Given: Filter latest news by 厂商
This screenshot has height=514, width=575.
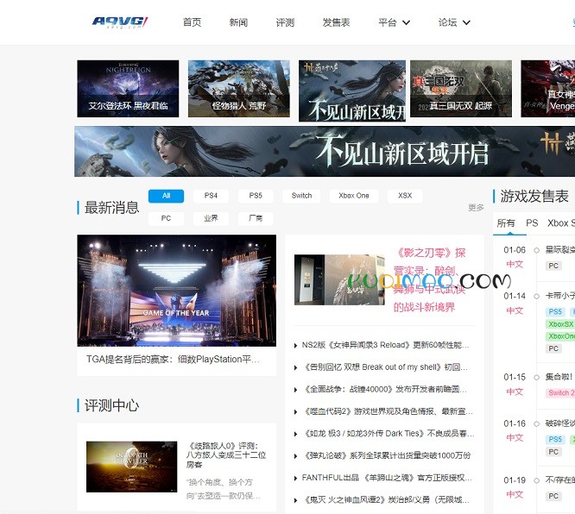Looking at the screenshot, I should [x=256, y=218].
